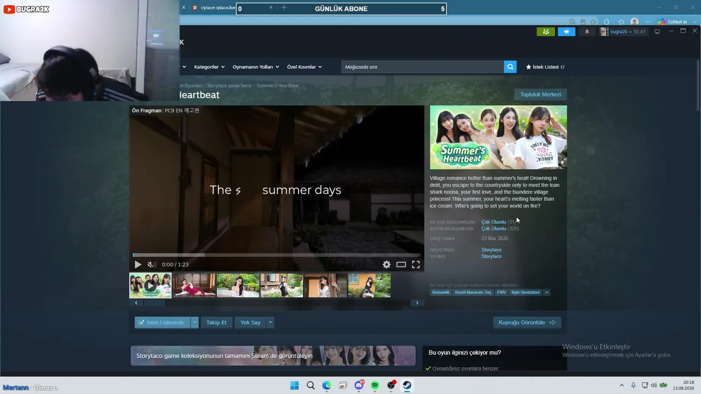Image resolution: width=701 pixels, height=394 pixels.
Task: Open Steam friends green button
Action: pyautogui.click(x=545, y=32)
